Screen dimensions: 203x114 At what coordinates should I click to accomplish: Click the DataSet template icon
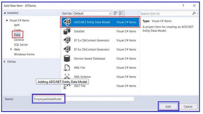point(67,31)
